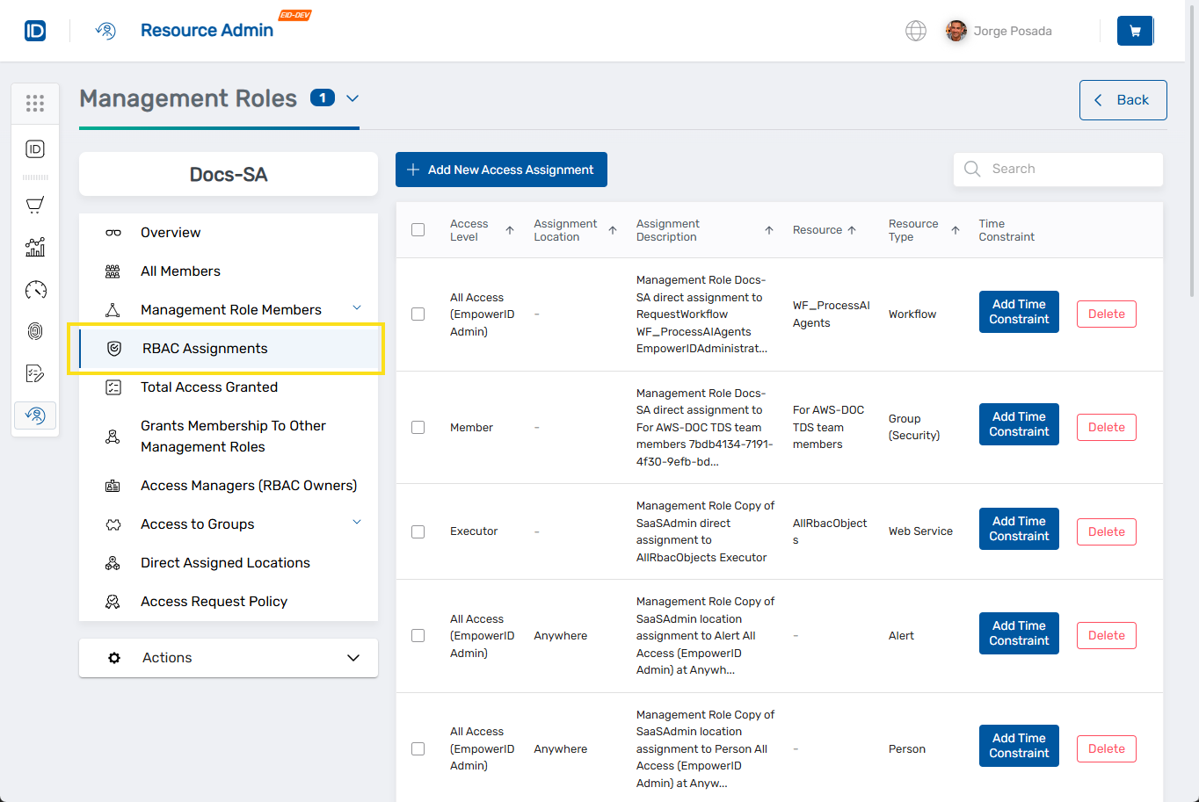Select the shopping cart icon in the sidebar
The width and height of the screenshot is (1199, 802).
[35, 205]
